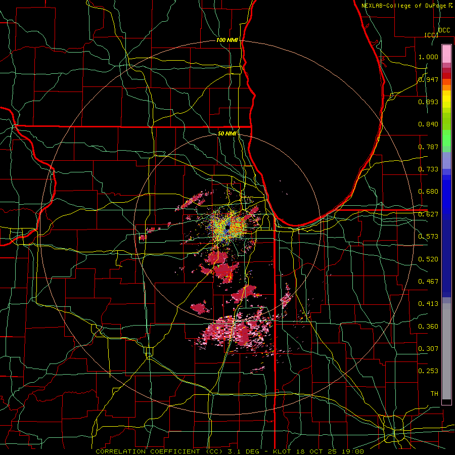Screen dimensions: 455x455
Task: Click the CORRELATION COEFFICIENT (CC) 3.1 DEG caption
Action: (x=179, y=451)
